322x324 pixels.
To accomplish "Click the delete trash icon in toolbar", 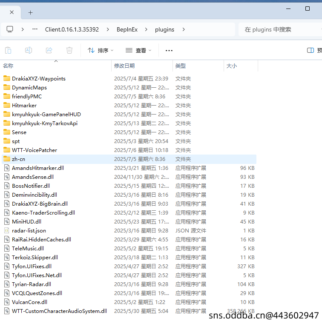I will (69, 50).
